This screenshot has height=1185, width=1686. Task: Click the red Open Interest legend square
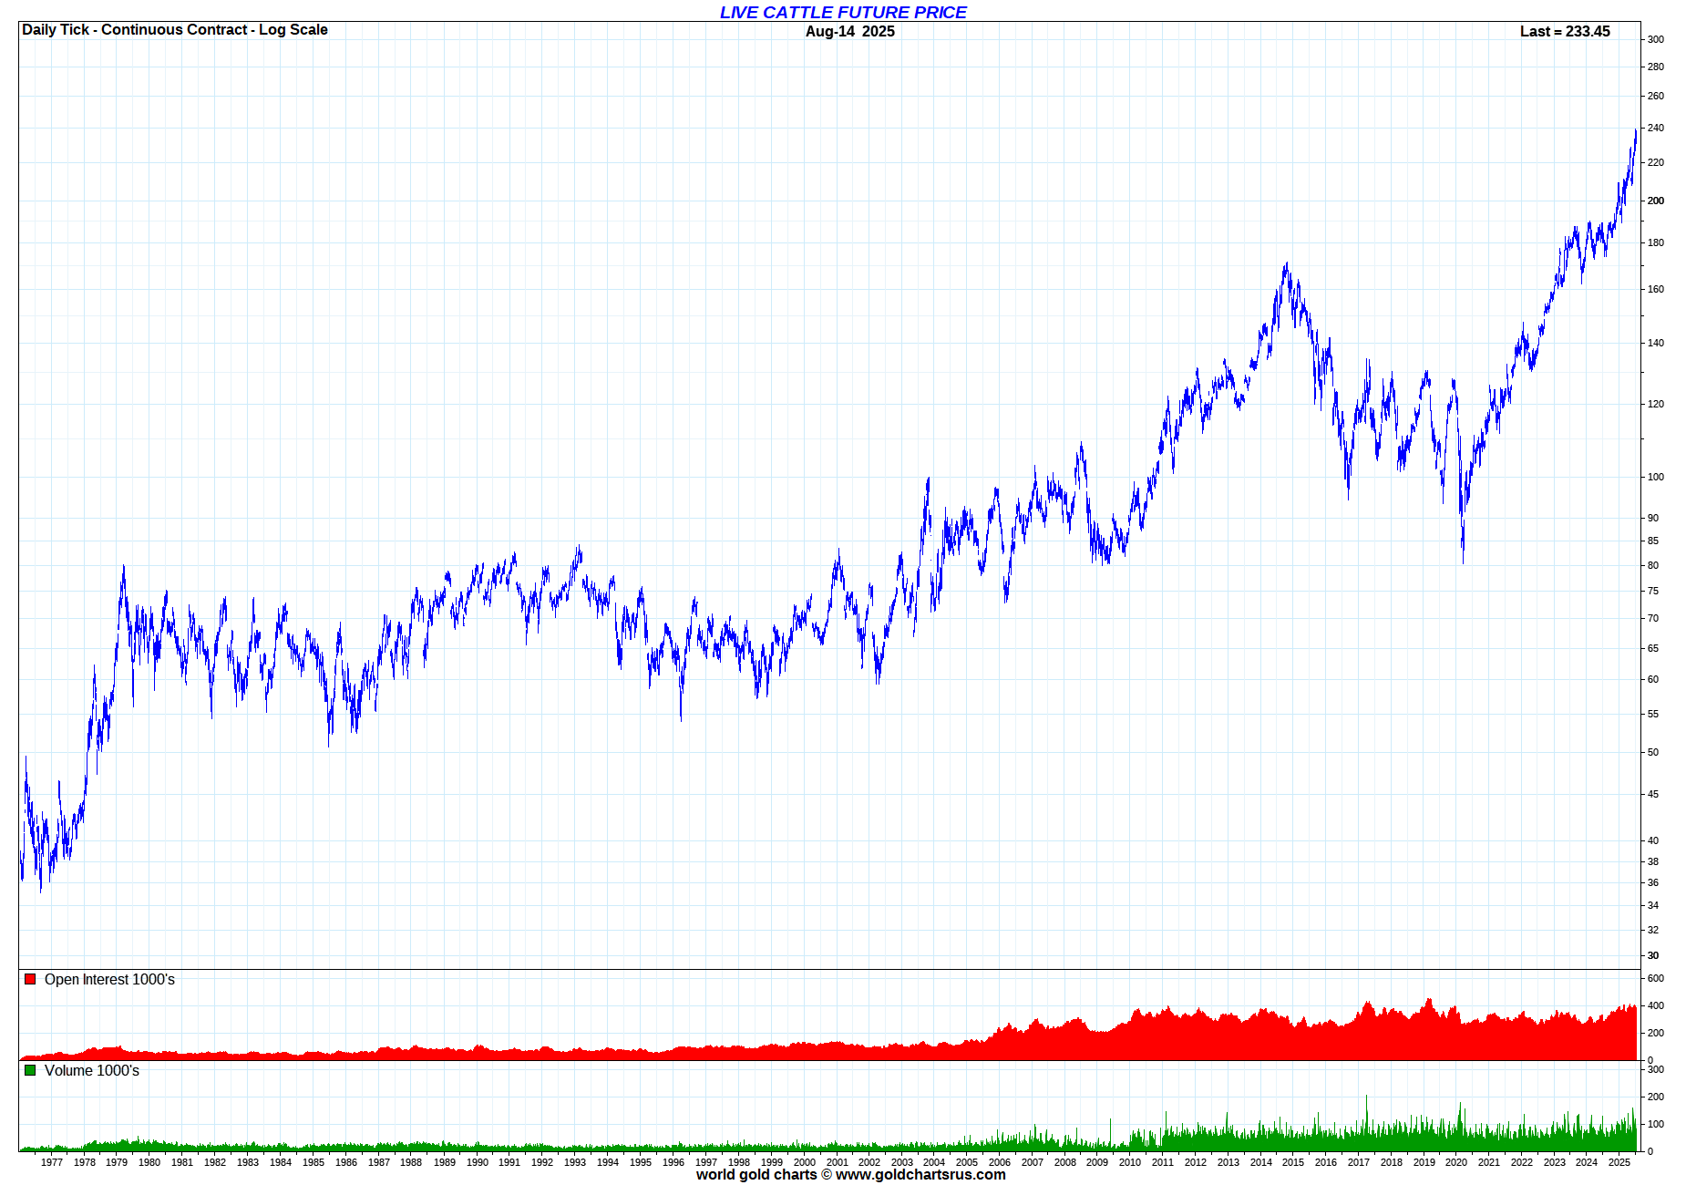pyautogui.click(x=30, y=979)
